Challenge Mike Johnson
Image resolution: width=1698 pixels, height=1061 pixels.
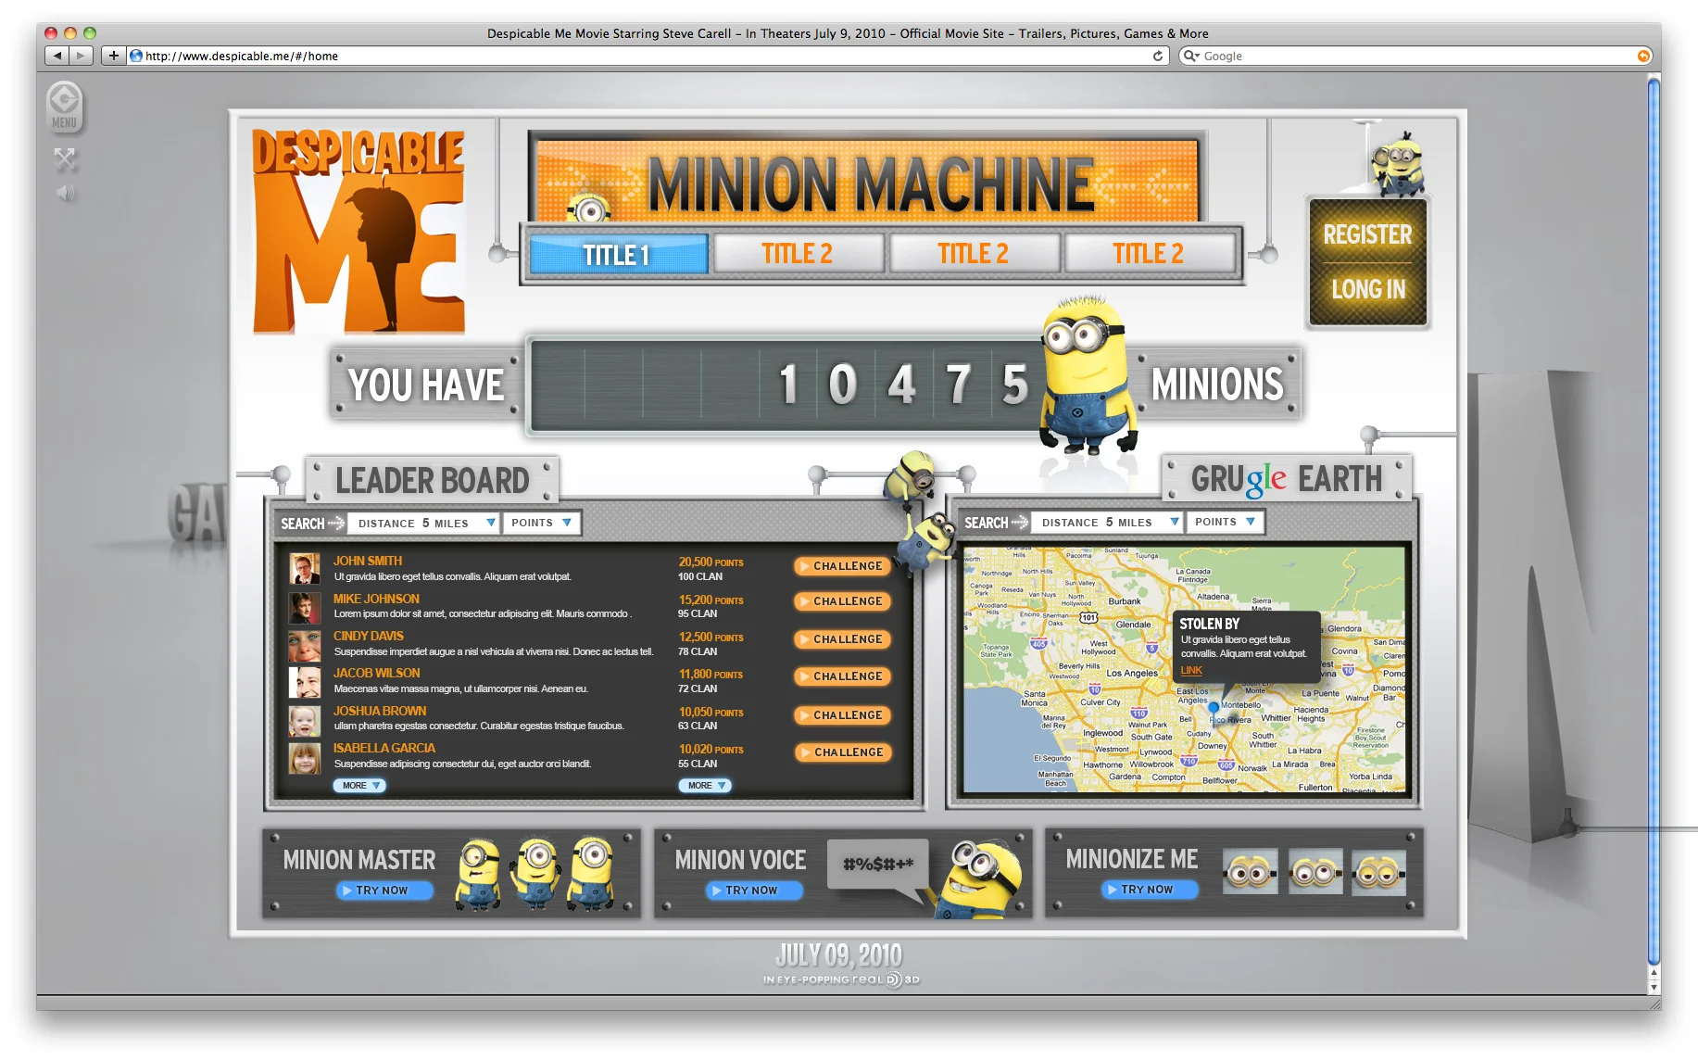[842, 601]
